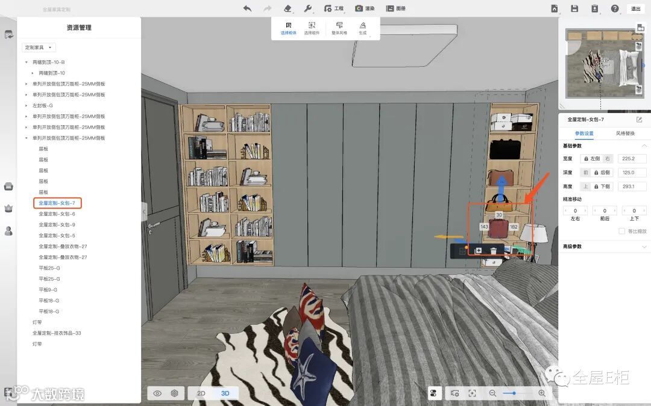The height and width of the screenshot is (406, 651).
Task: Click the 生成 generate tool
Action: pos(362,28)
